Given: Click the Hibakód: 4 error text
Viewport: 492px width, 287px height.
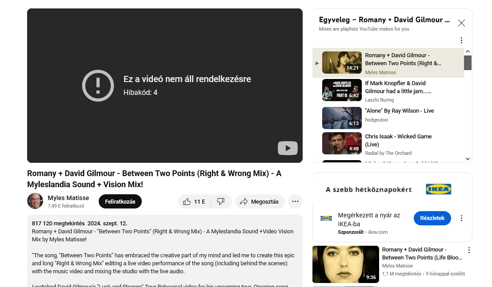Looking at the screenshot, I should pyautogui.click(x=140, y=92).
